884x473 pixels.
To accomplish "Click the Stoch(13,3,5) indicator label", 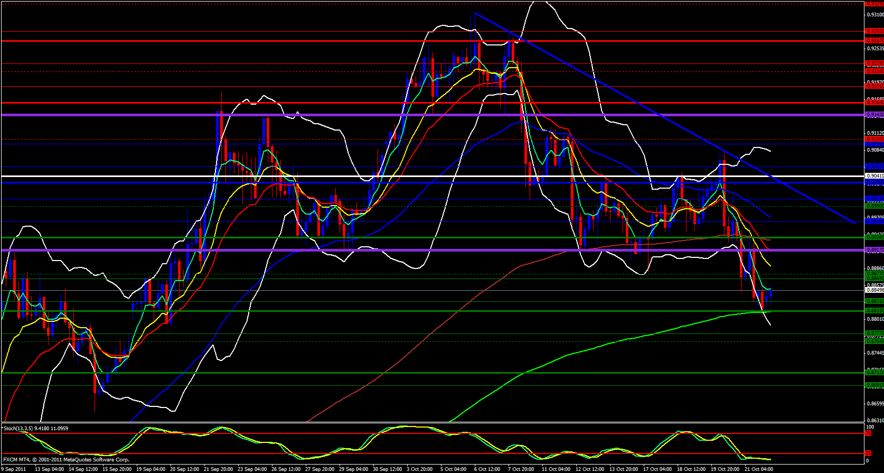I will (x=35, y=429).
